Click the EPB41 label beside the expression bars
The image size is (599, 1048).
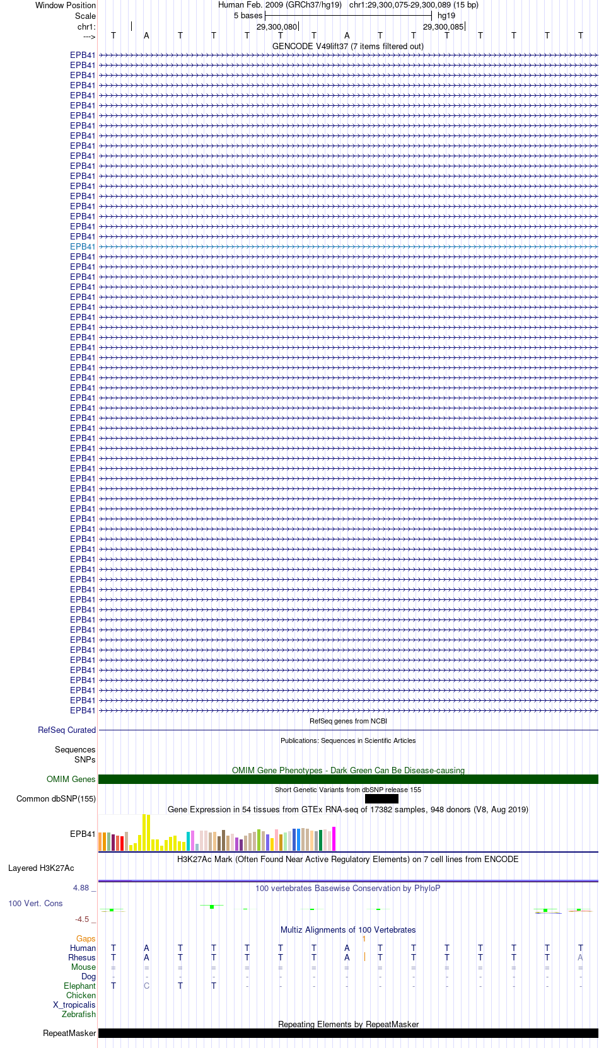click(83, 834)
